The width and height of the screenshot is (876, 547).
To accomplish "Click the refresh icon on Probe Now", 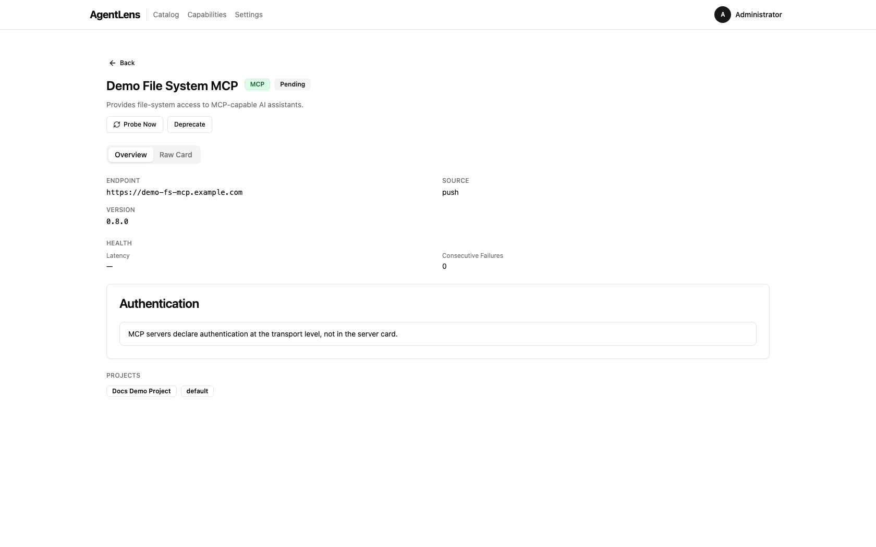I will [x=116, y=125].
